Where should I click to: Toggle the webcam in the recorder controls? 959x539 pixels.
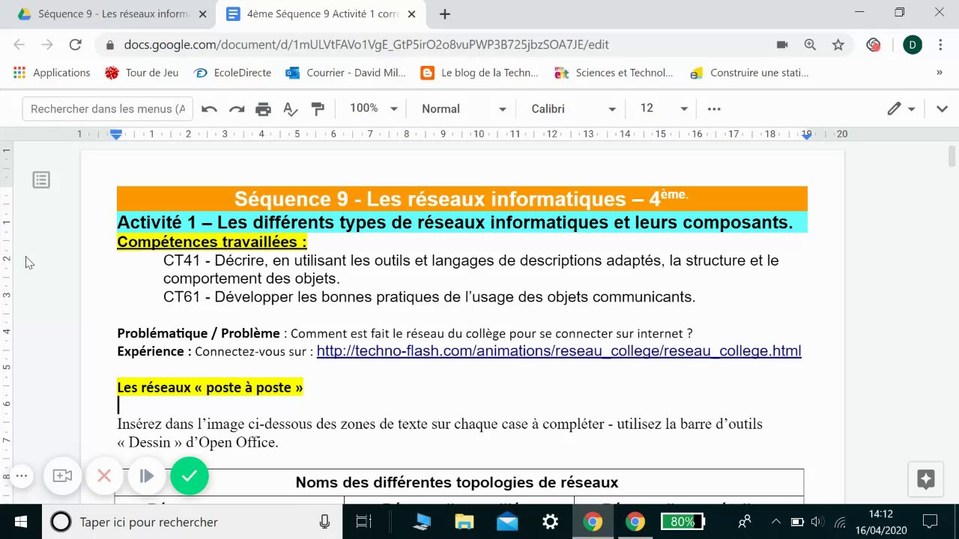click(x=62, y=475)
